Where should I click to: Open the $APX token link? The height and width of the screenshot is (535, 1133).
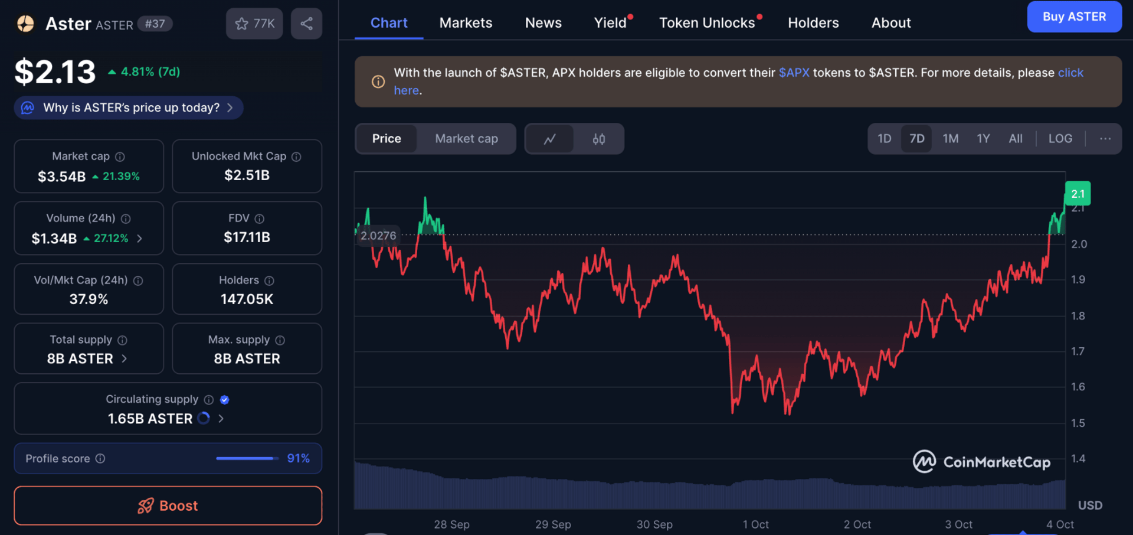pos(794,73)
